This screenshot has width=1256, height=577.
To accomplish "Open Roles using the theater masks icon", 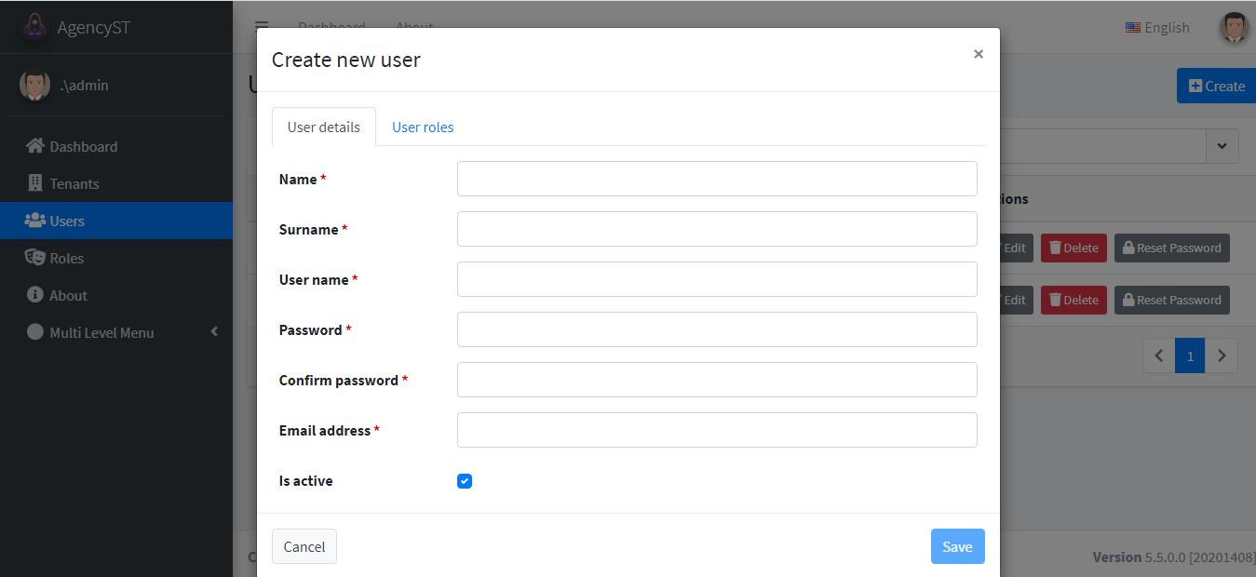I will [35, 258].
